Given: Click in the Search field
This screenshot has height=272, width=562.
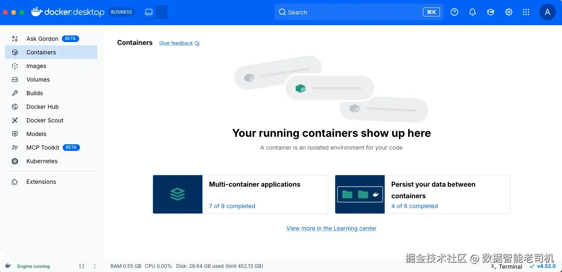Looking at the screenshot, I should tap(359, 12).
